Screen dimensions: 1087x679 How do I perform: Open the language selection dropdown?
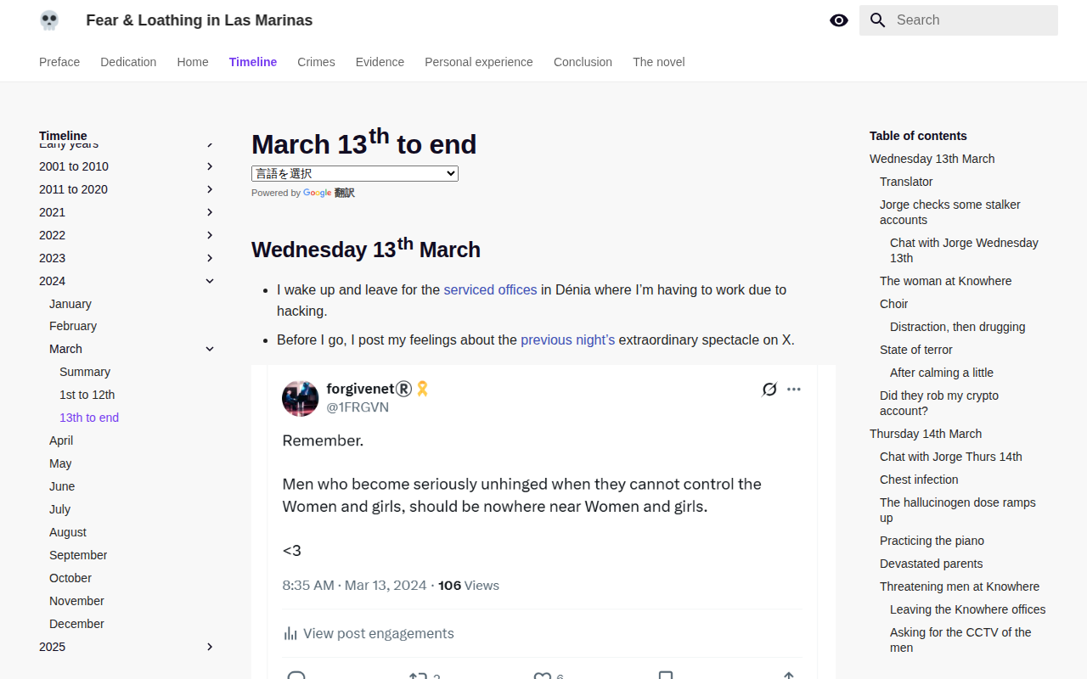point(355,173)
